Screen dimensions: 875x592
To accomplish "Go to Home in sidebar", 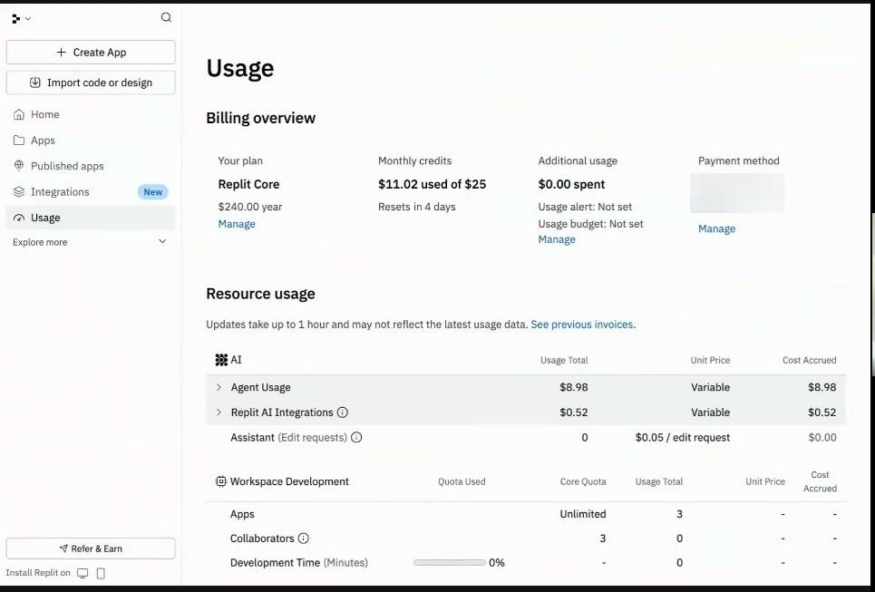I will (x=91, y=114).
